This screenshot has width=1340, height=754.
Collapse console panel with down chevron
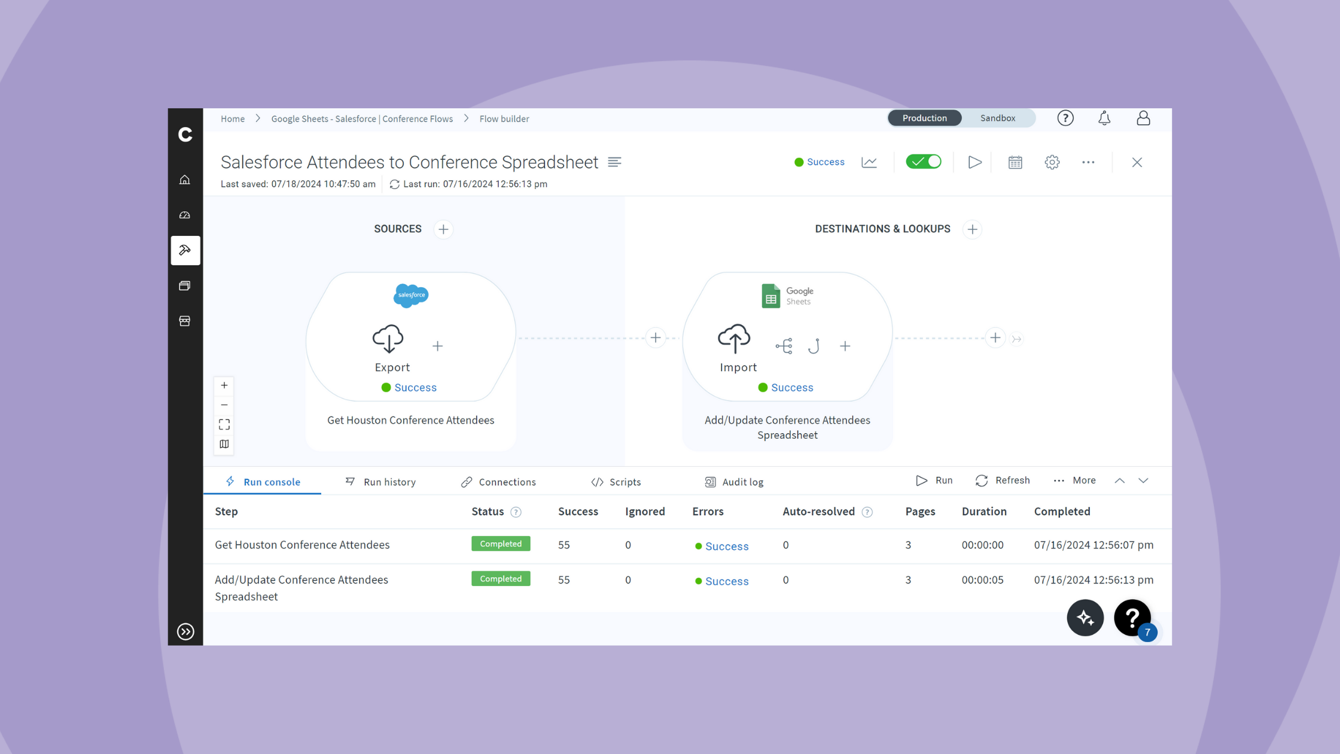1143,481
